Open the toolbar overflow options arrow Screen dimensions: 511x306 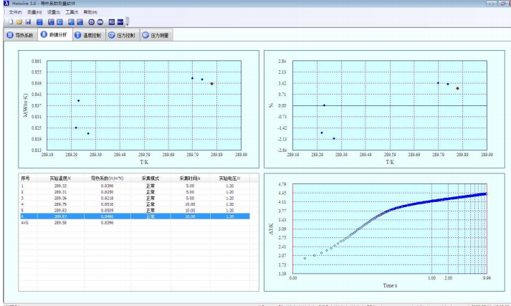click(128, 22)
